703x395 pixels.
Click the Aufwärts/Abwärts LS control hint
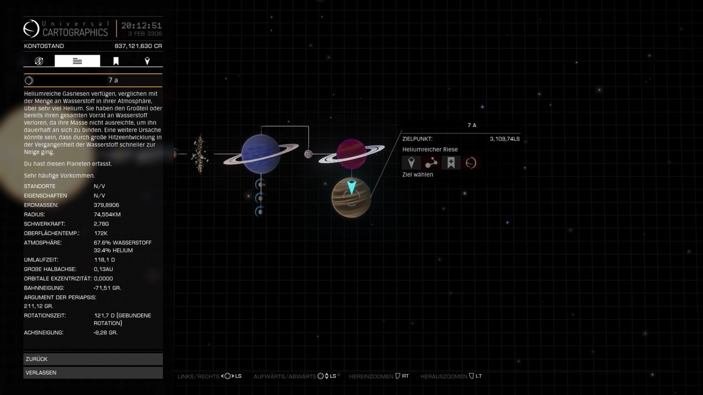(295, 376)
